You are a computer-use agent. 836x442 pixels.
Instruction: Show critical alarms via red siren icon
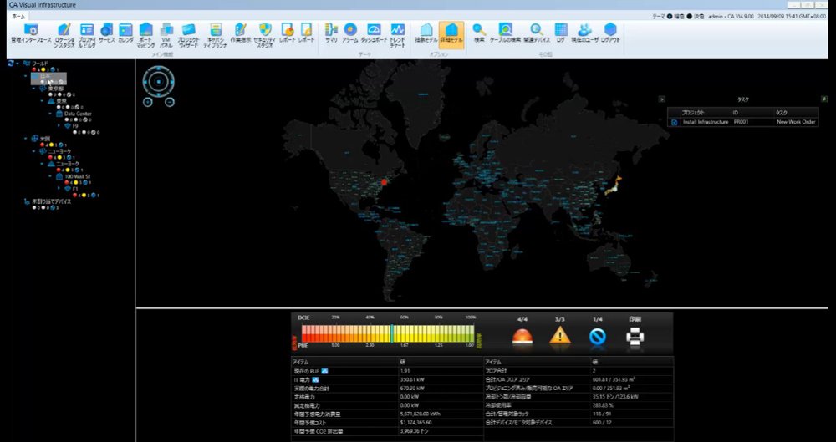[x=522, y=337]
